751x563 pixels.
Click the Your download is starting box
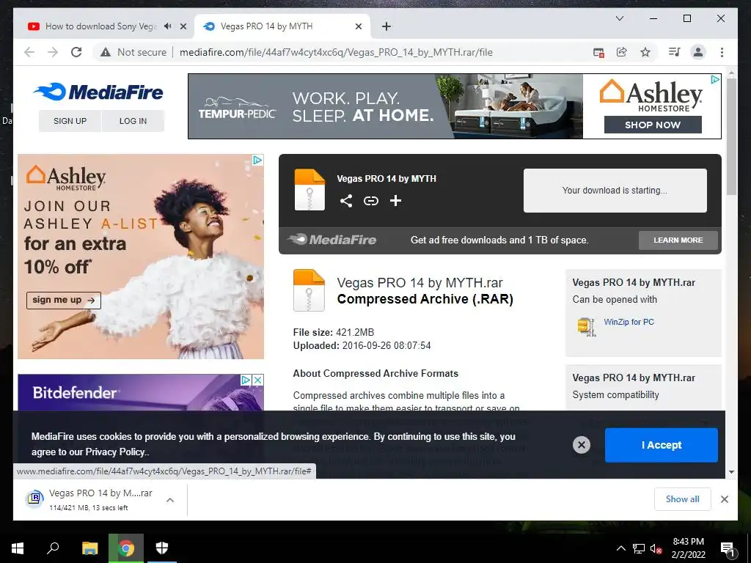tap(615, 191)
